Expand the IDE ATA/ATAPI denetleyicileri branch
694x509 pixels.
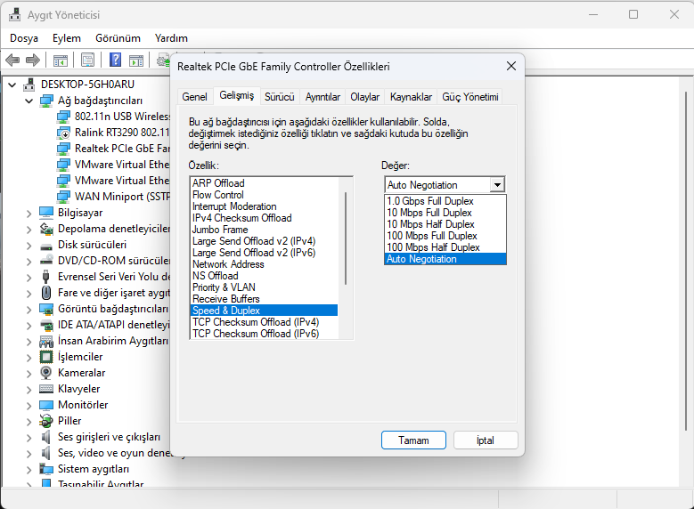click(29, 326)
